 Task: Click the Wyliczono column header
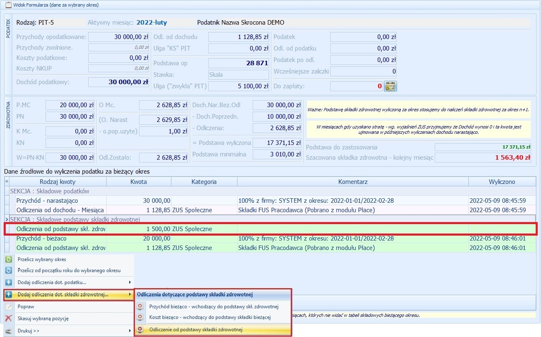pos(502,181)
